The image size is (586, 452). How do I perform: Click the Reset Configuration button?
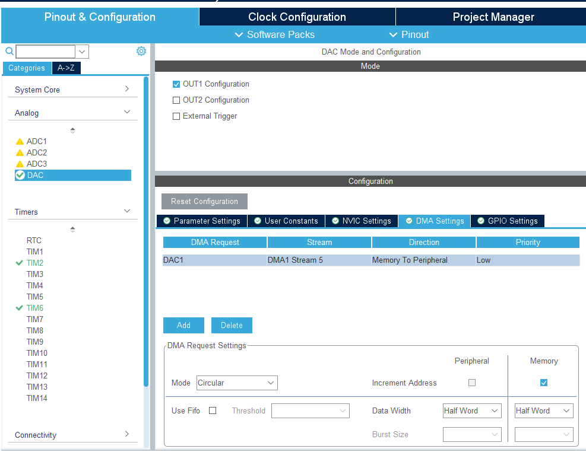(x=204, y=201)
